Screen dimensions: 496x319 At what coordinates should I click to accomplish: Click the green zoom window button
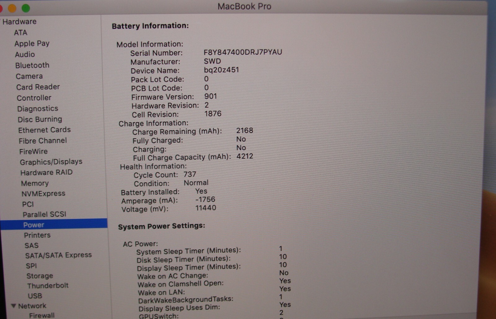[26, 8]
